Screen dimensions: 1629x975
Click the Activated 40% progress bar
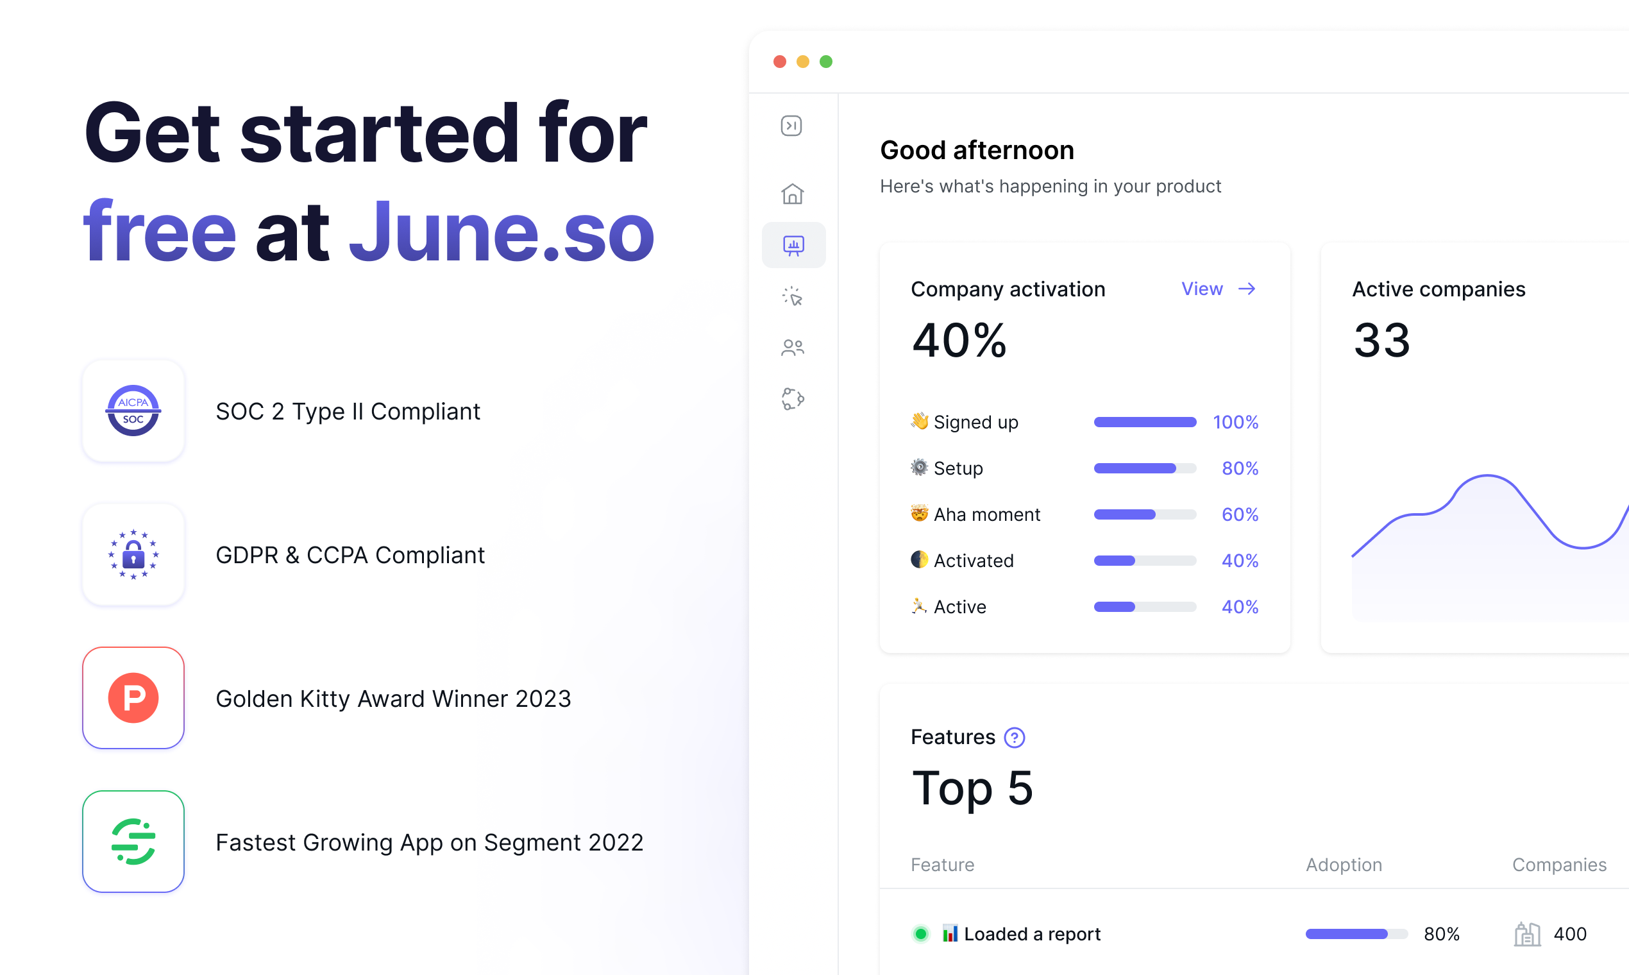[x=1145, y=561]
